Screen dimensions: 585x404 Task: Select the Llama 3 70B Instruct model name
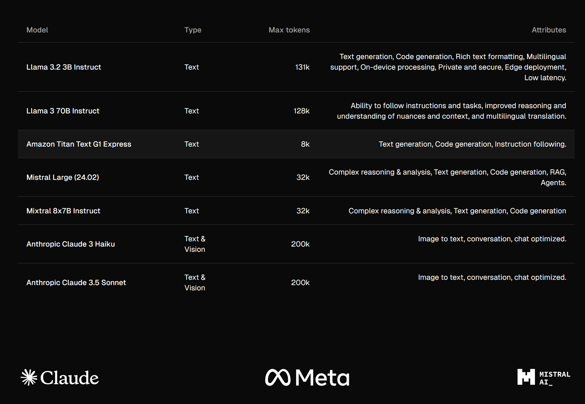(x=63, y=111)
